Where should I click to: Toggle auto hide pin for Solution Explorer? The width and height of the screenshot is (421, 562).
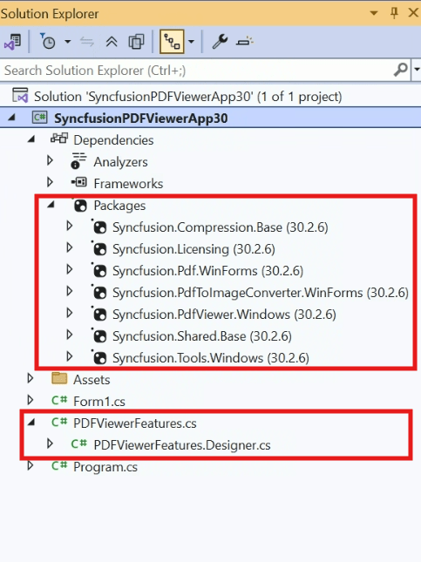pyautogui.click(x=394, y=13)
